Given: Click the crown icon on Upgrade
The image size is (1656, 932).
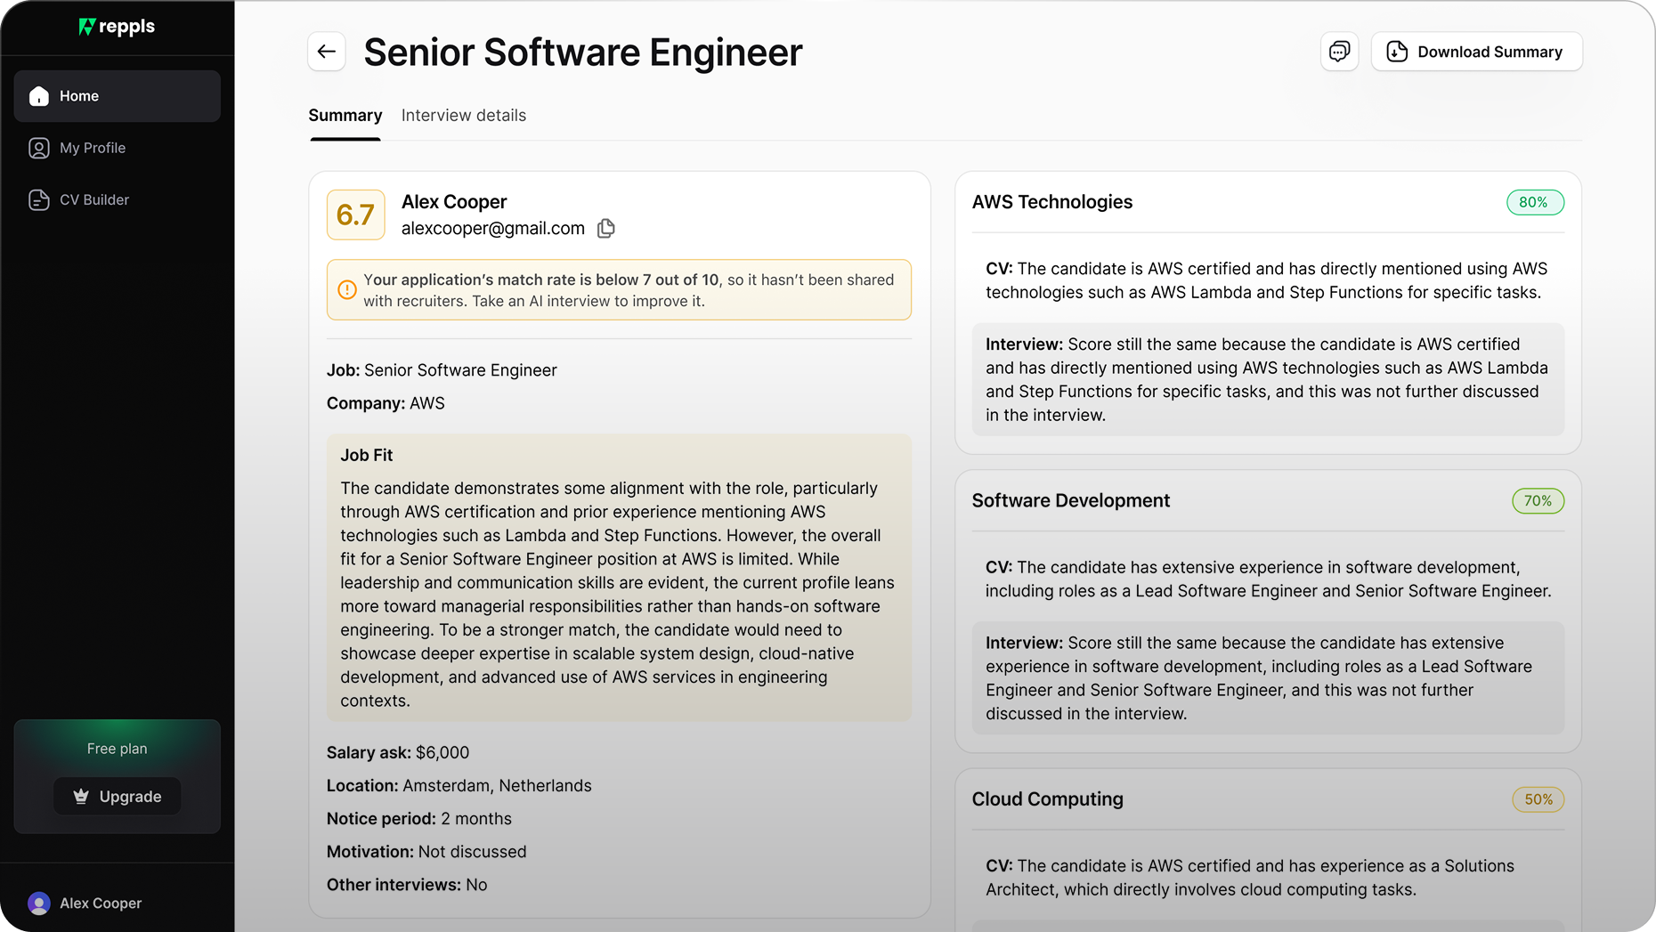Looking at the screenshot, I should pos(81,797).
